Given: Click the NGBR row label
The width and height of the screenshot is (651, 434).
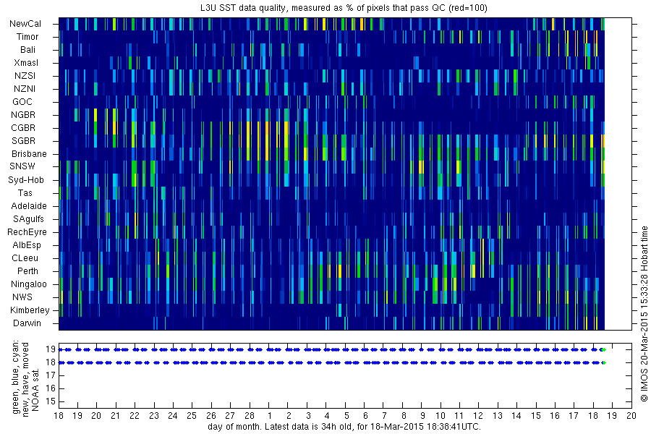Looking at the screenshot, I should click(23, 114).
